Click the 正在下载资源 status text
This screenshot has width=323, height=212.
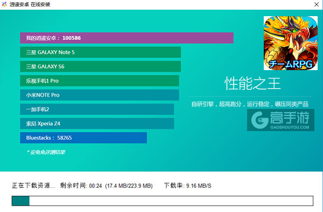(33, 186)
